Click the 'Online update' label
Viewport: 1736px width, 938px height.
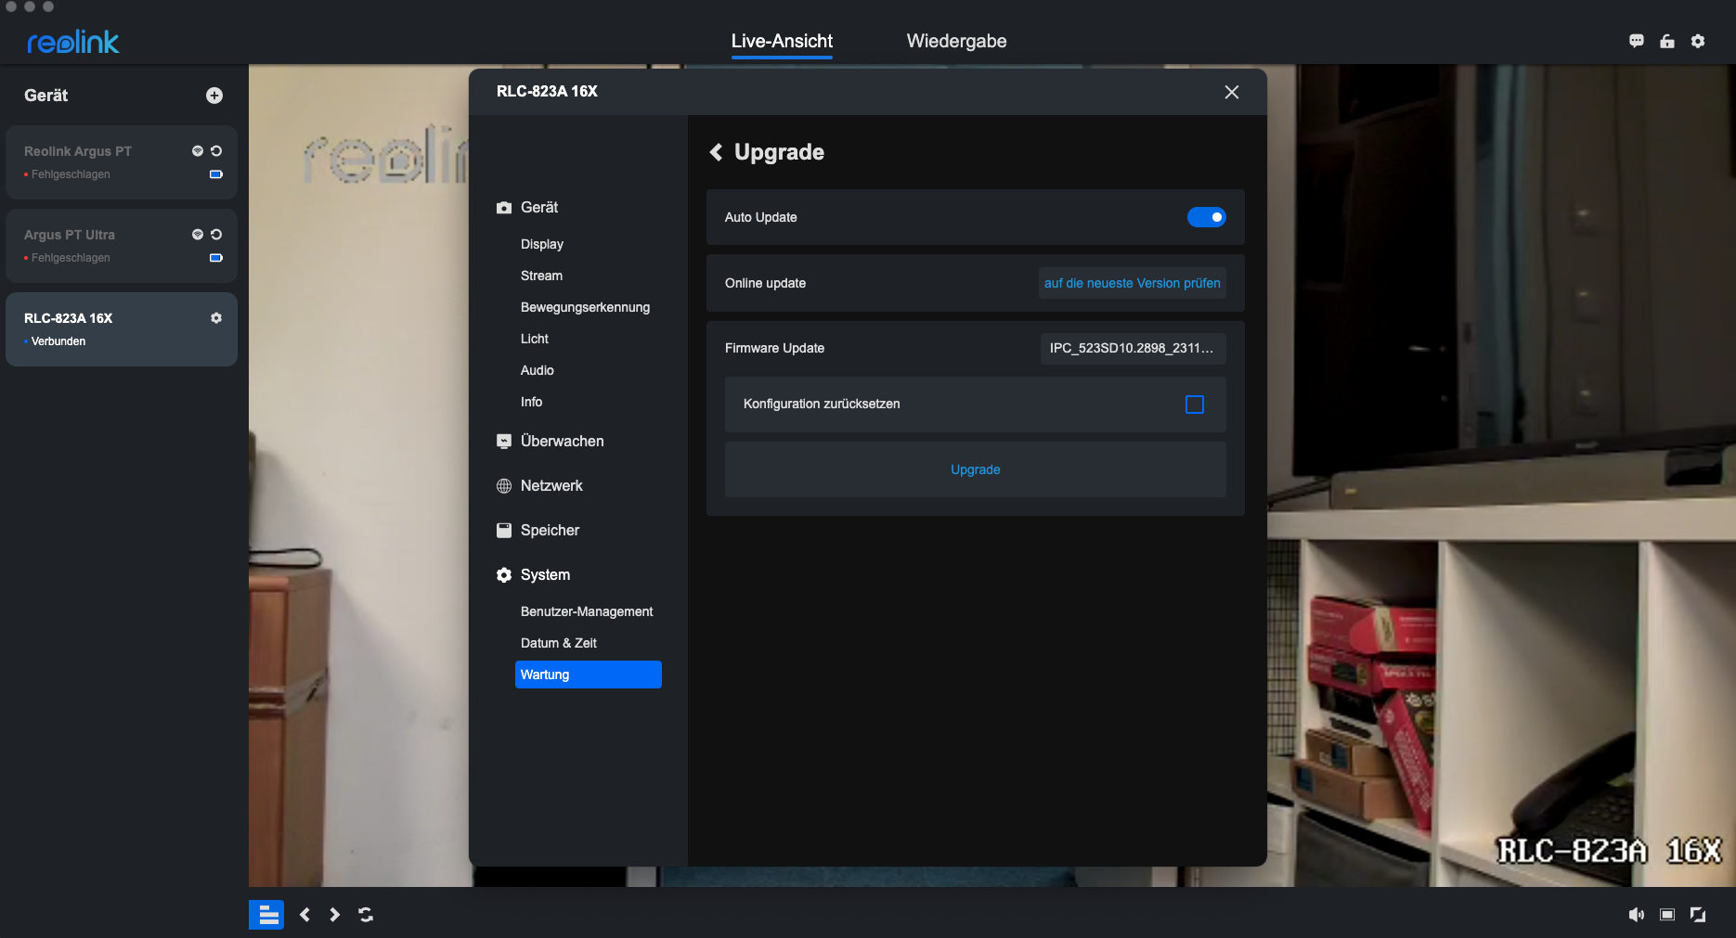[766, 283]
